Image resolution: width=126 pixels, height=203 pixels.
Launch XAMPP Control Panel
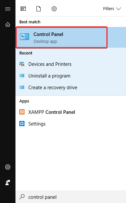(71, 112)
